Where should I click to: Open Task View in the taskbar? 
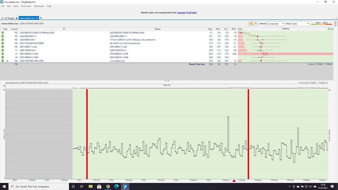(82, 187)
